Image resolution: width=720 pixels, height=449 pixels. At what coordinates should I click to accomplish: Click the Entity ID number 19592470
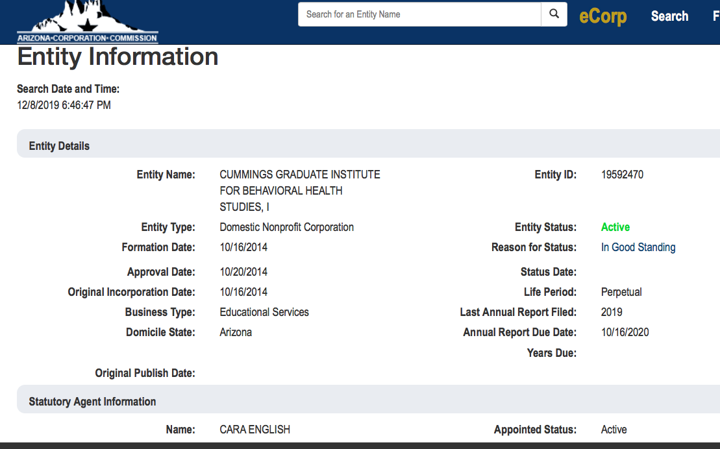pos(622,175)
